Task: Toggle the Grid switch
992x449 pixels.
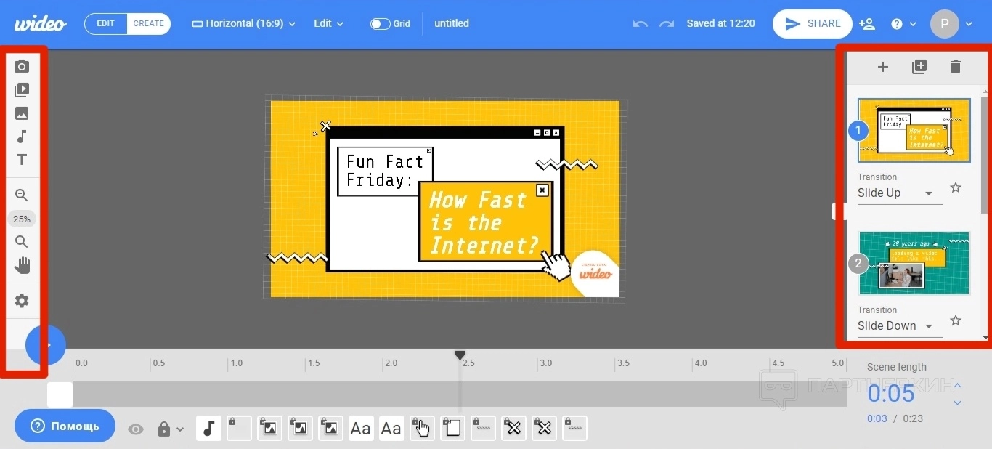Action: 381,24
